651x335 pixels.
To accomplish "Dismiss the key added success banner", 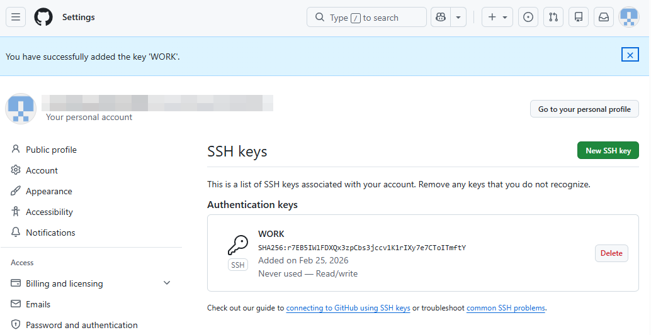I will (630, 55).
